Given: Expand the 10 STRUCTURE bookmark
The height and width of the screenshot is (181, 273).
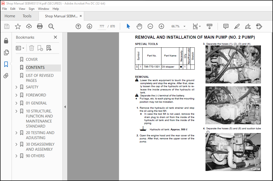Looking at the screenshot, I should (16, 111).
